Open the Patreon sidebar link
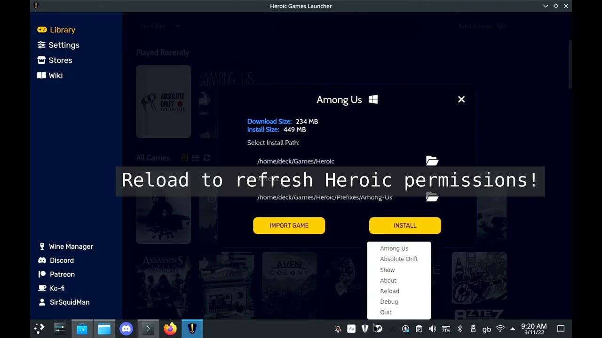 56,274
